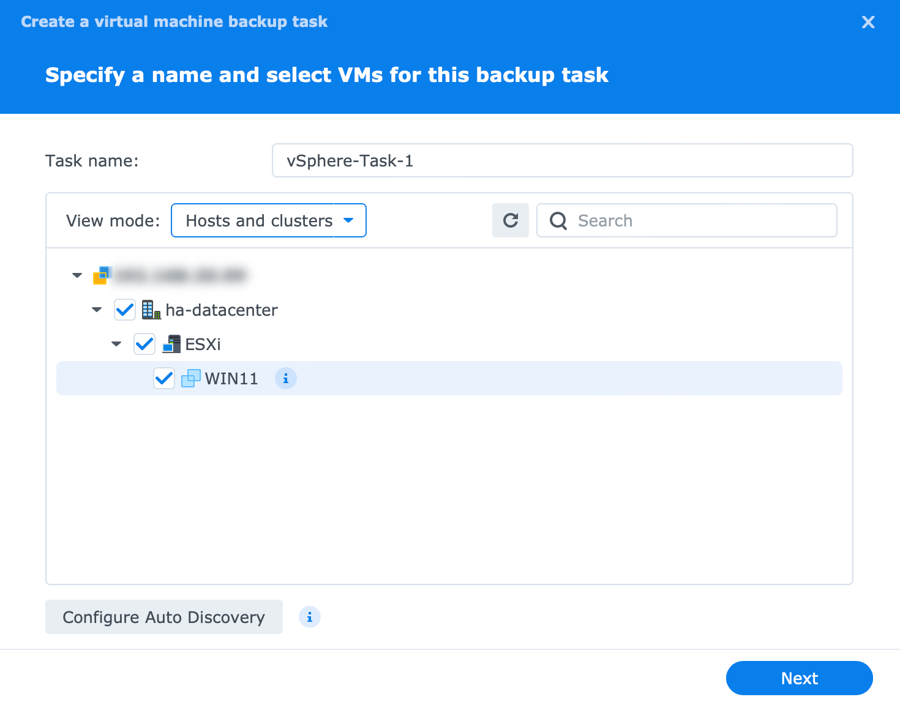Collapse the root server tree node
Image resolution: width=900 pixels, height=705 pixels.
pyautogui.click(x=77, y=275)
